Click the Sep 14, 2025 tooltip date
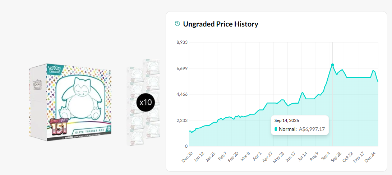Image resolution: width=392 pixels, height=175 pixels. tap(287, 120)
